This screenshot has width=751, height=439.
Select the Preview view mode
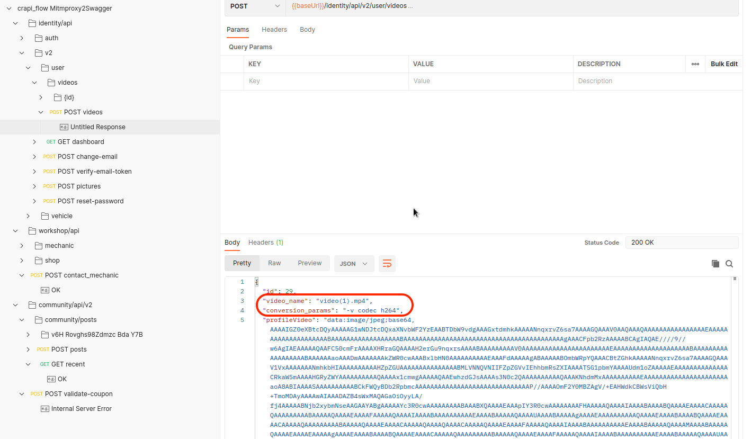click(309, 263)
